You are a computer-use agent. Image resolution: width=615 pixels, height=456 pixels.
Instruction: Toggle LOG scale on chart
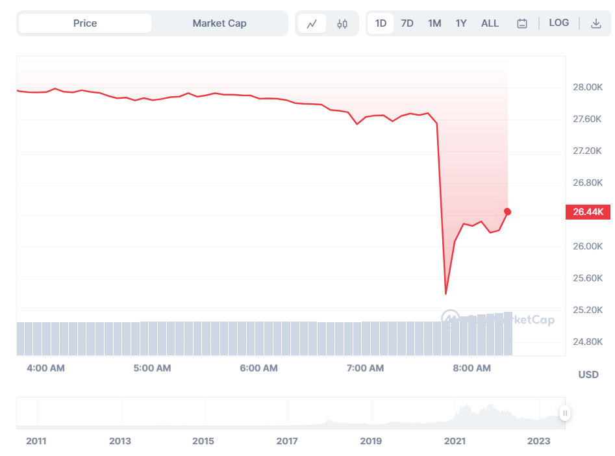(559, 23)
